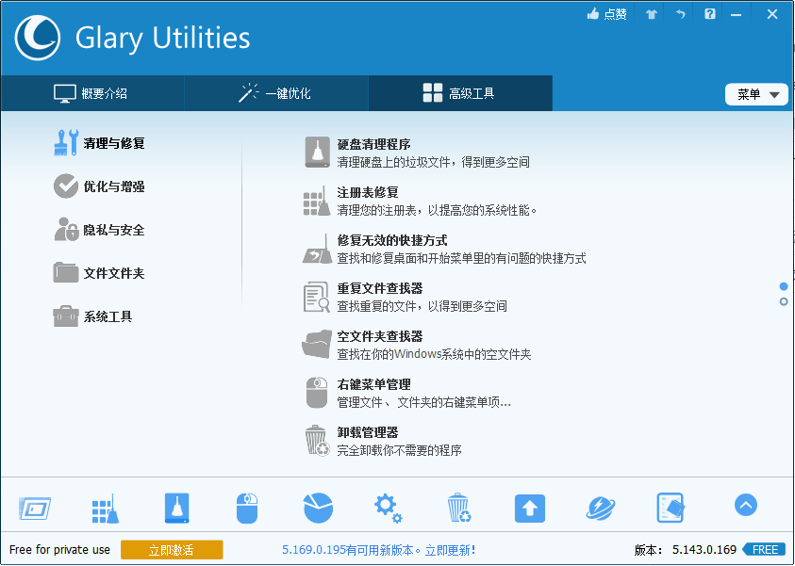The height and width of the screenshot is (566, 795).
Task: Click the '5.169.0.195有可用新版本' notice text
Action: point(348,550)
